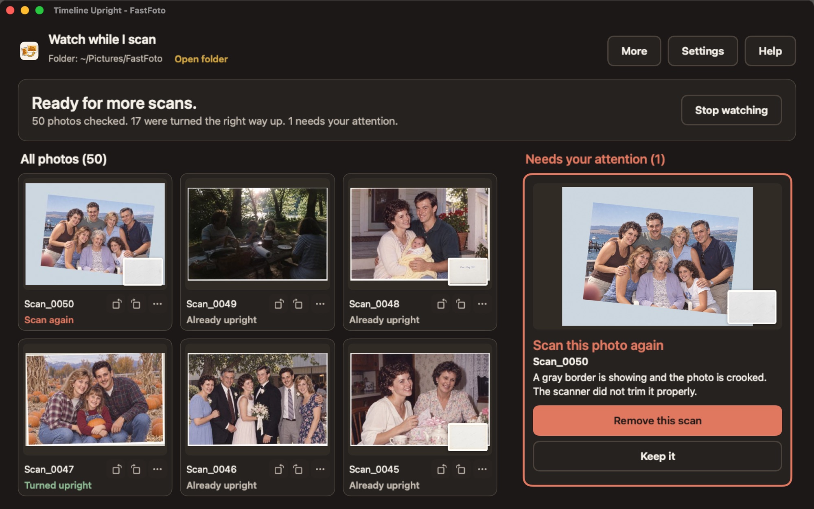Rotate Scan_0045 right
The width and height of the screenshot is (814, 509).
click(460, 469)
